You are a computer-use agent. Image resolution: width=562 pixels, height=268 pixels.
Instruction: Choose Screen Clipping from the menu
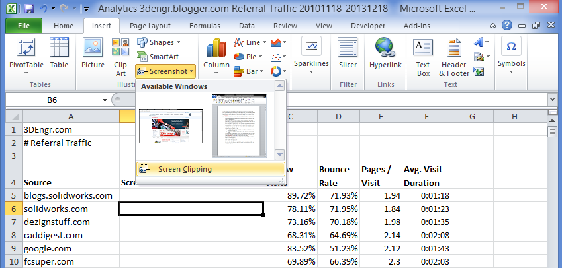coord(211,169)
